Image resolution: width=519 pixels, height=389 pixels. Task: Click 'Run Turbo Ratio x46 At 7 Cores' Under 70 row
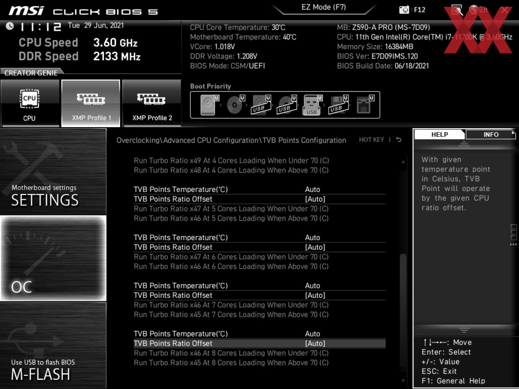click(x=231, y=305)
